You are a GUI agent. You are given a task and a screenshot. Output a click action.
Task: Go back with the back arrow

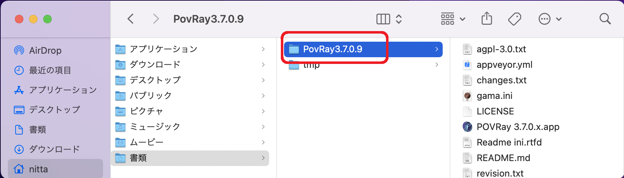tap(131, 19)
